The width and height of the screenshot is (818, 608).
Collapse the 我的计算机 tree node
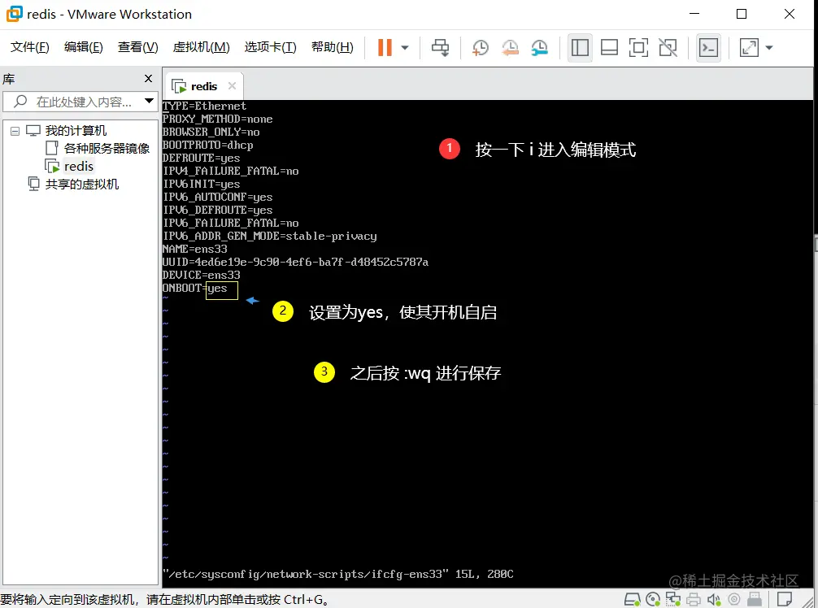pos(15,130)
